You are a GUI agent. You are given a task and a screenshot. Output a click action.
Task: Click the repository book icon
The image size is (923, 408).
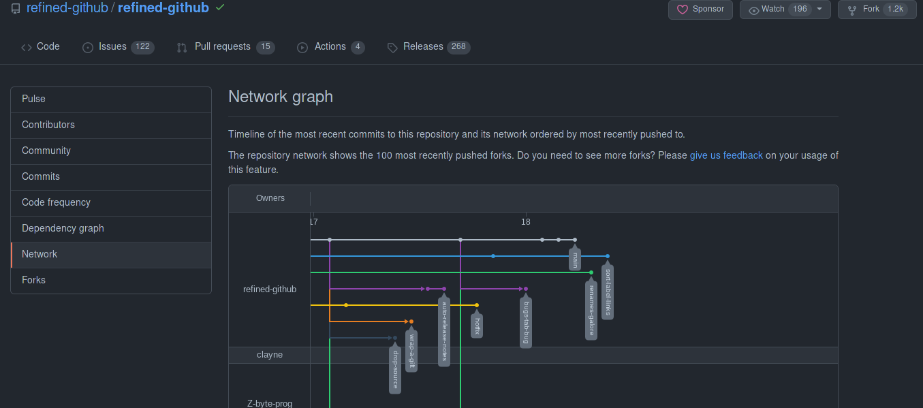click(x=15, y=9)
